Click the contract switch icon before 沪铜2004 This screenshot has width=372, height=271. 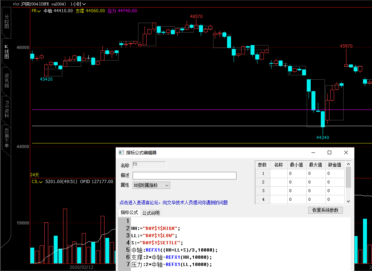click(x=16, y=4)
